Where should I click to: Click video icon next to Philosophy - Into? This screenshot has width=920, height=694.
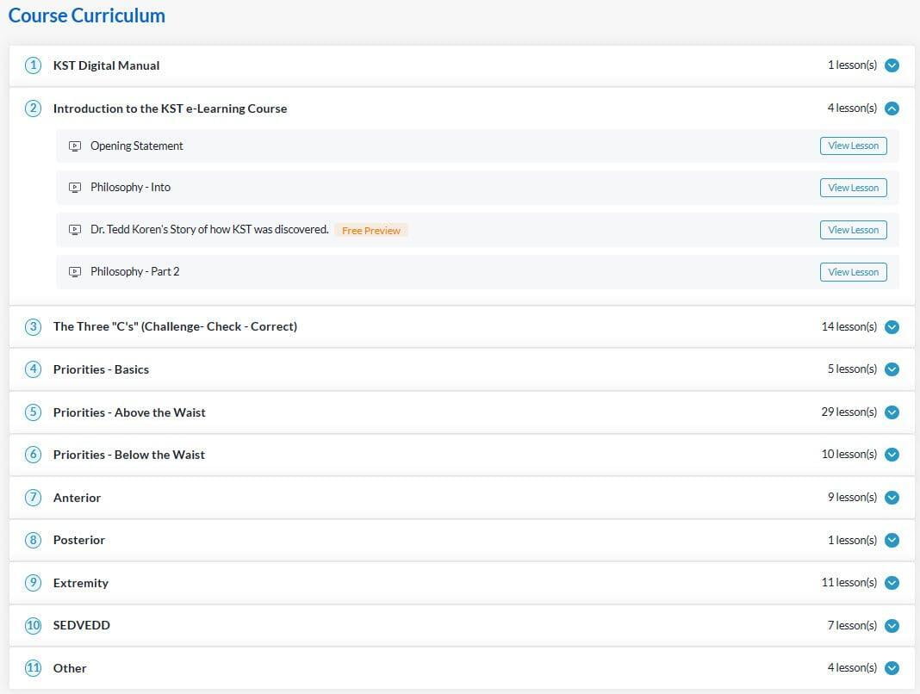(75, 188)
